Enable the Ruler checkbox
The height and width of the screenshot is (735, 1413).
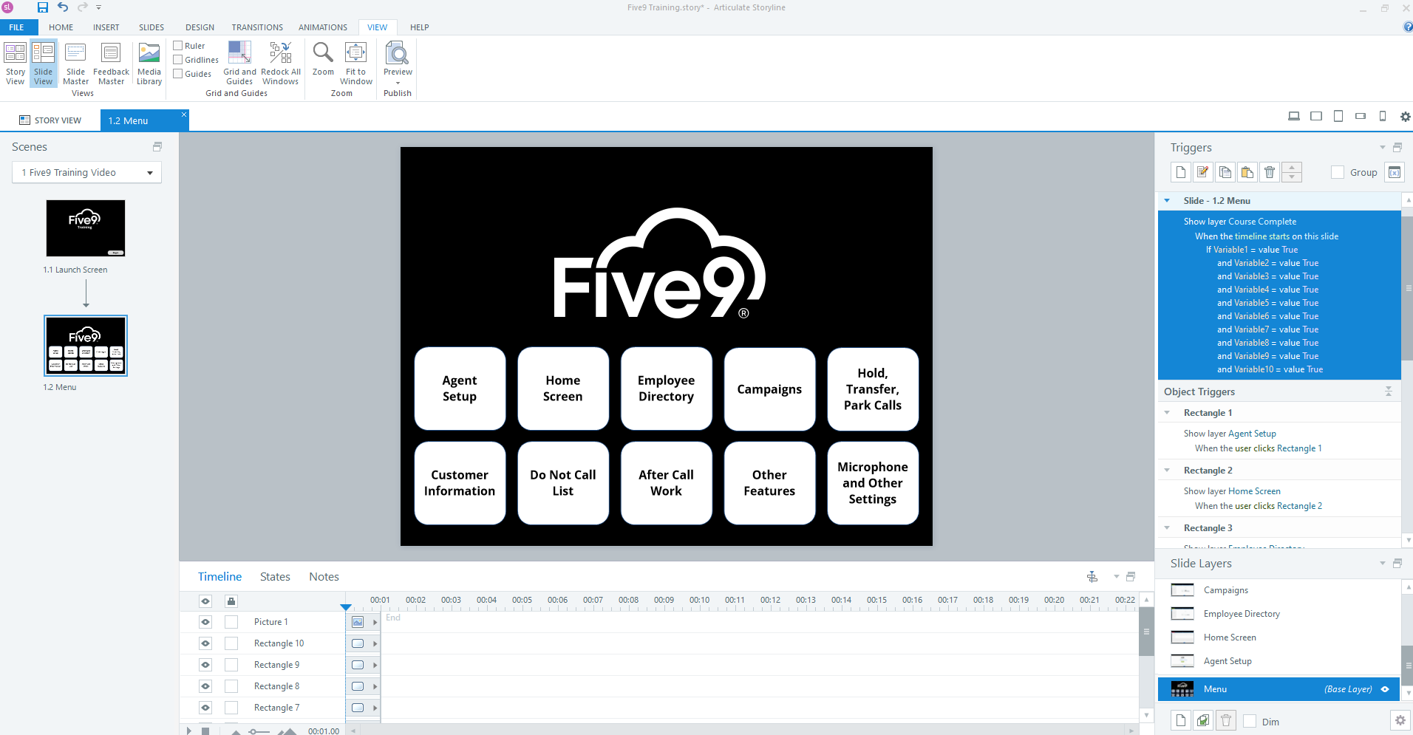click(178, 46)
